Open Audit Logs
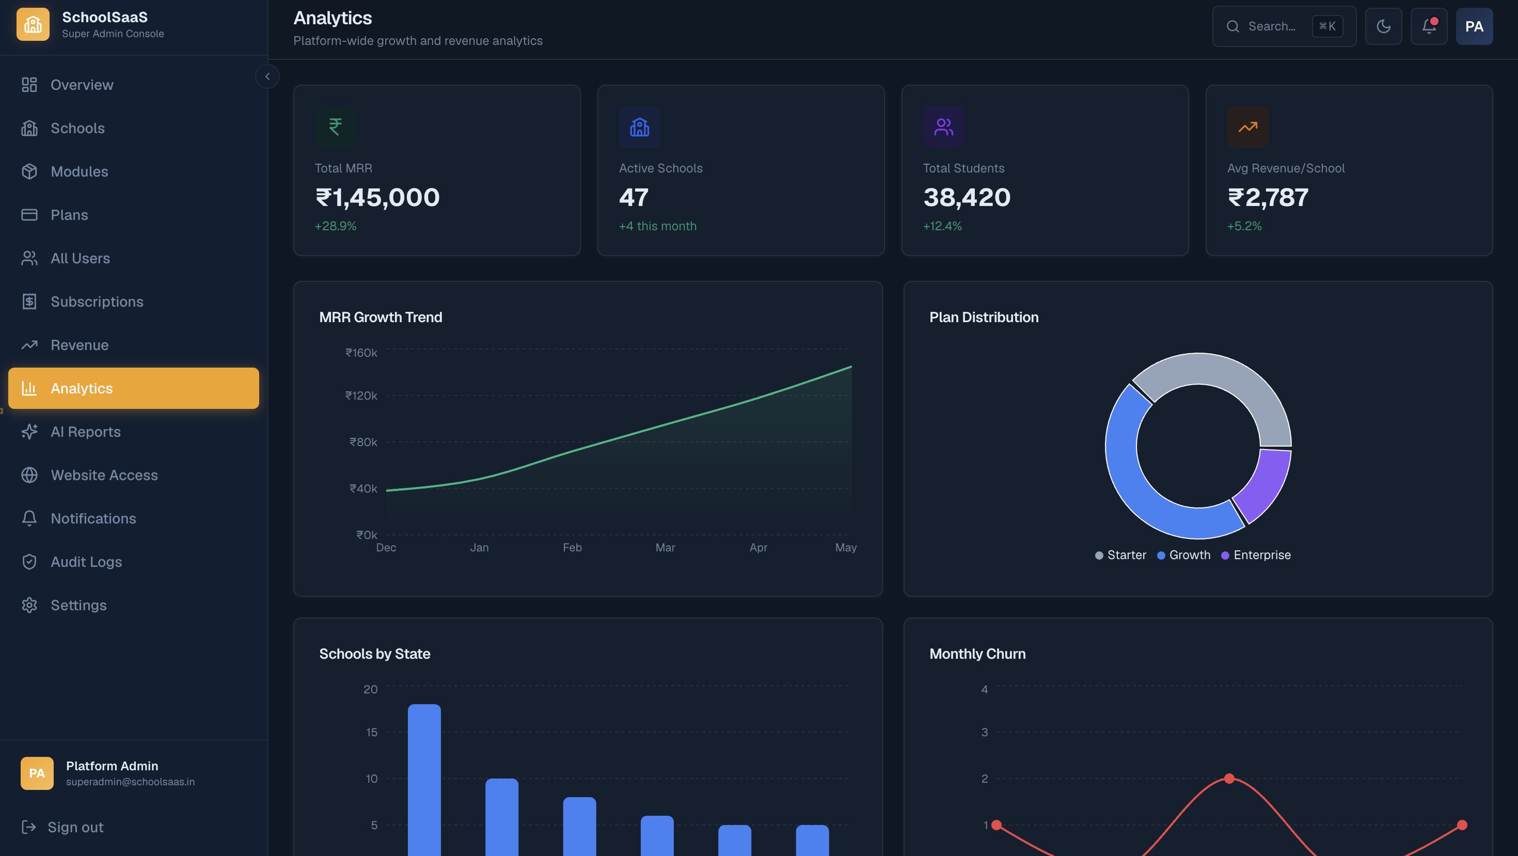 pos(134,562)
